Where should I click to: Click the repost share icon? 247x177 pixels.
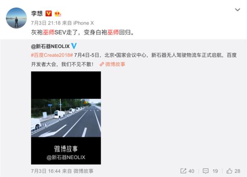click(x=183, y=171)
